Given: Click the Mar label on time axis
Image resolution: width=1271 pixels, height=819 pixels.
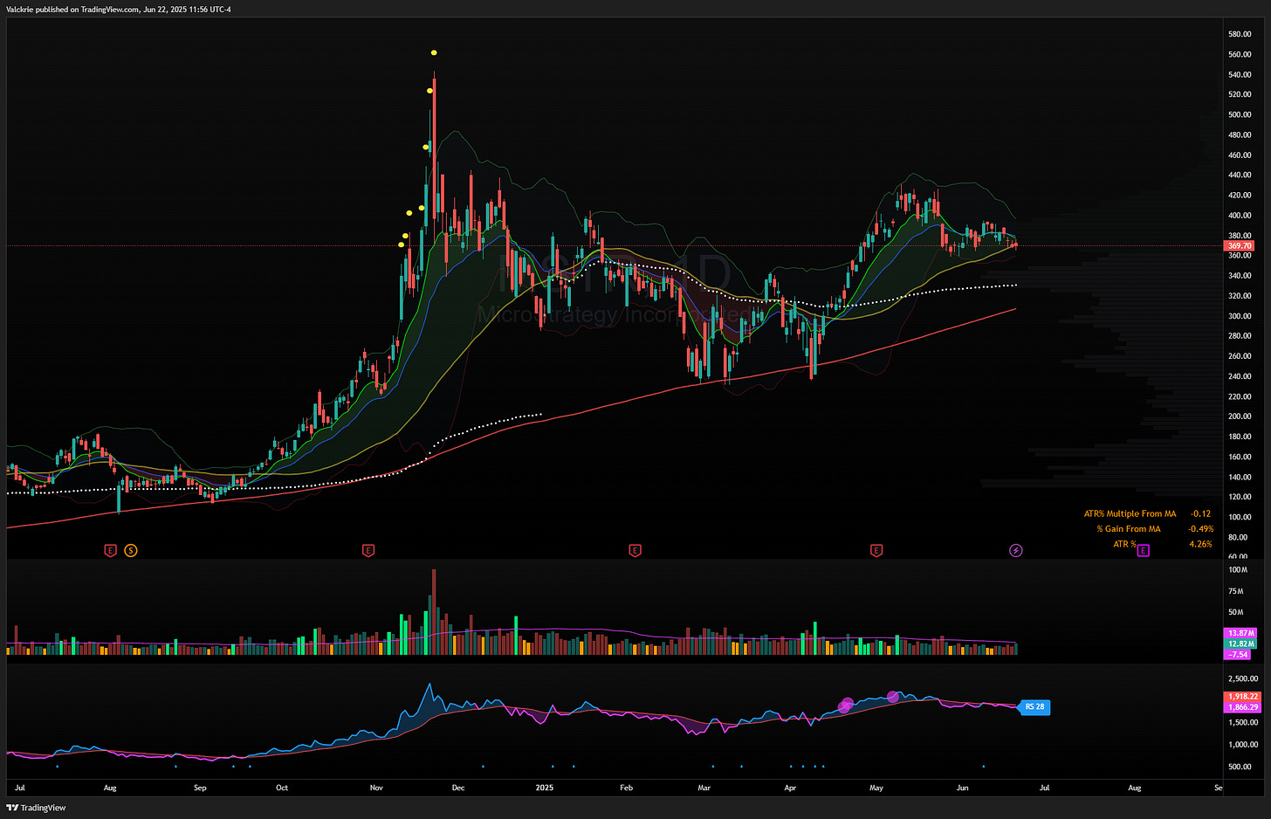Looking at the screenshot, I should pyautogui.click(x=704, y=788).
